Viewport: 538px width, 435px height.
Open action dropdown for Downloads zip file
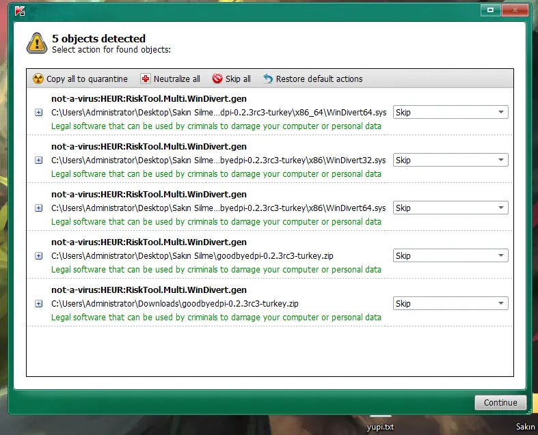click(x=450, y=303)
